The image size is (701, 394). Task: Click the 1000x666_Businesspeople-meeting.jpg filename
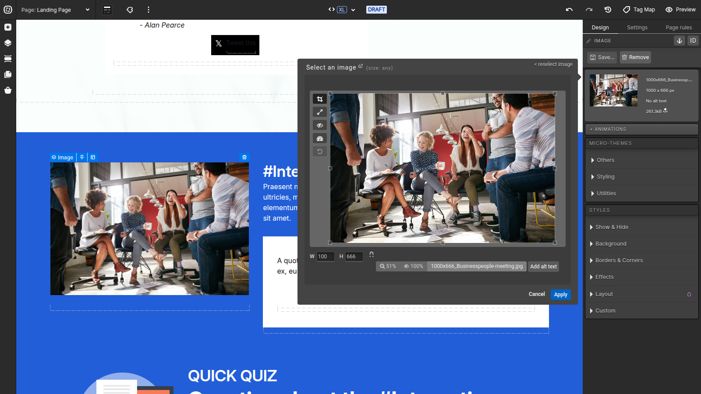click(x=477, y=266)
